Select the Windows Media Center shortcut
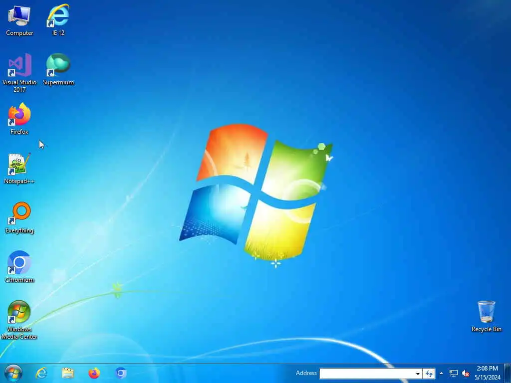 coord(19,320)
